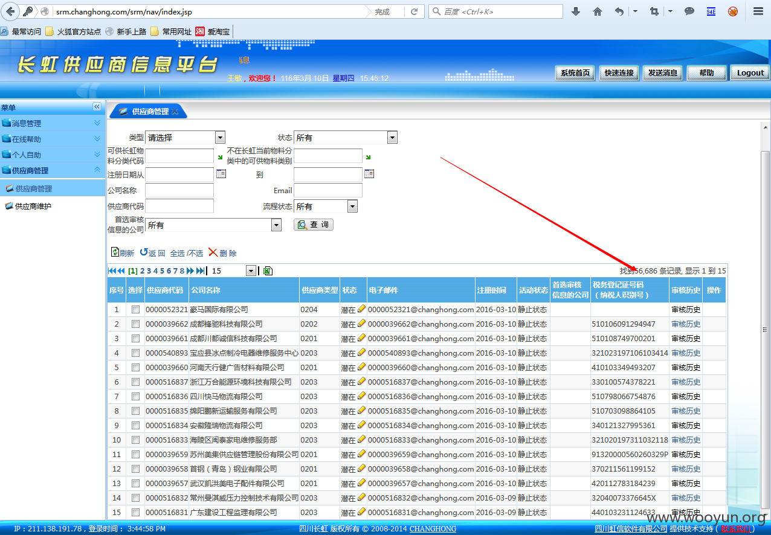771x535 pixels.
Task: Open the Firefox hamburger menu
Action: [x=758, y=11]
